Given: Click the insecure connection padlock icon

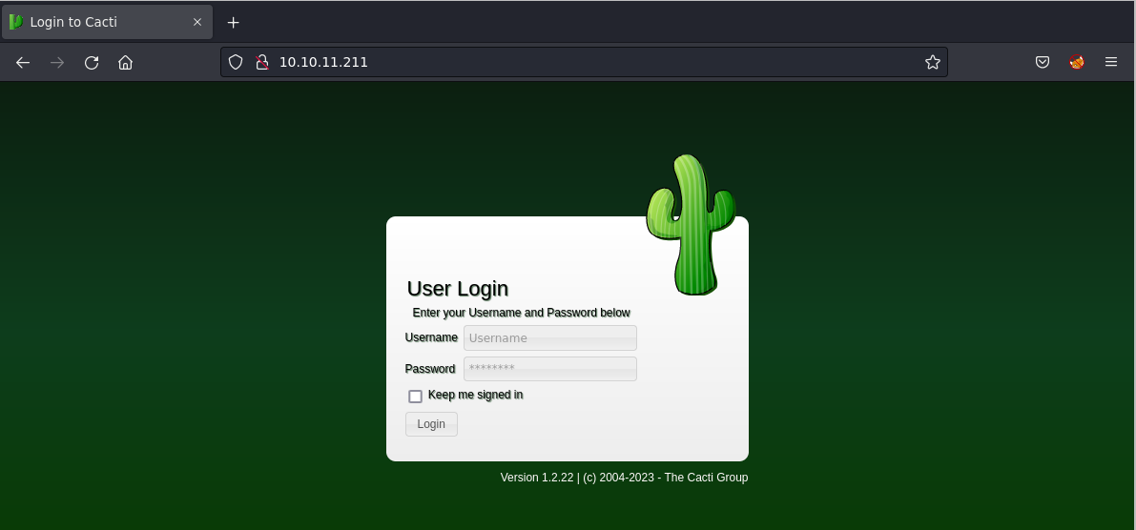Looking at the screenshot, I should click(262, 62).
